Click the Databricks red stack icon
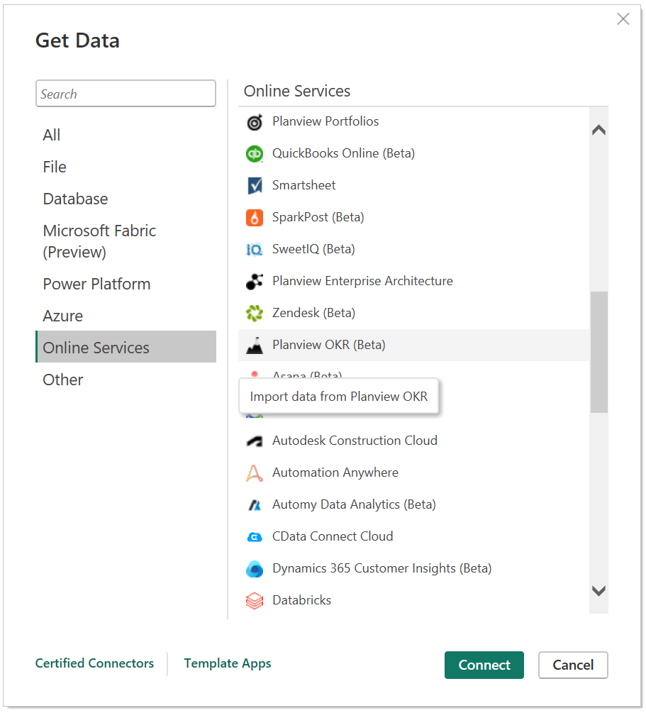The image size is (646, 713). (x=255, y=601)
